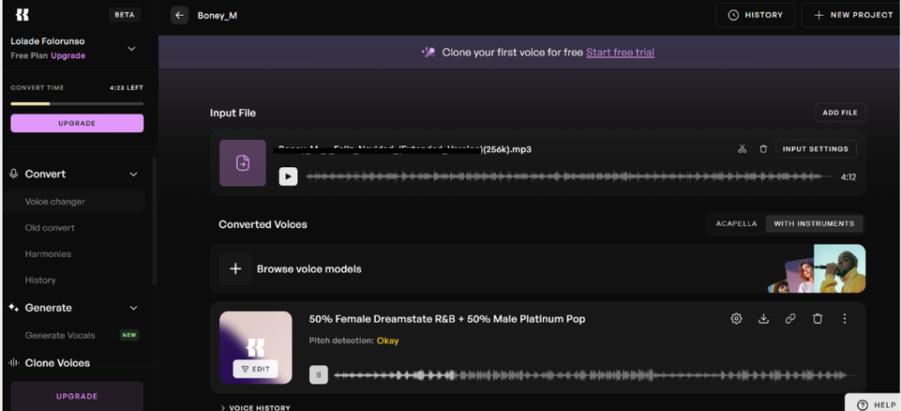Play the input file audio
This screenshot has width=901, height=411.
coord(288,176)
